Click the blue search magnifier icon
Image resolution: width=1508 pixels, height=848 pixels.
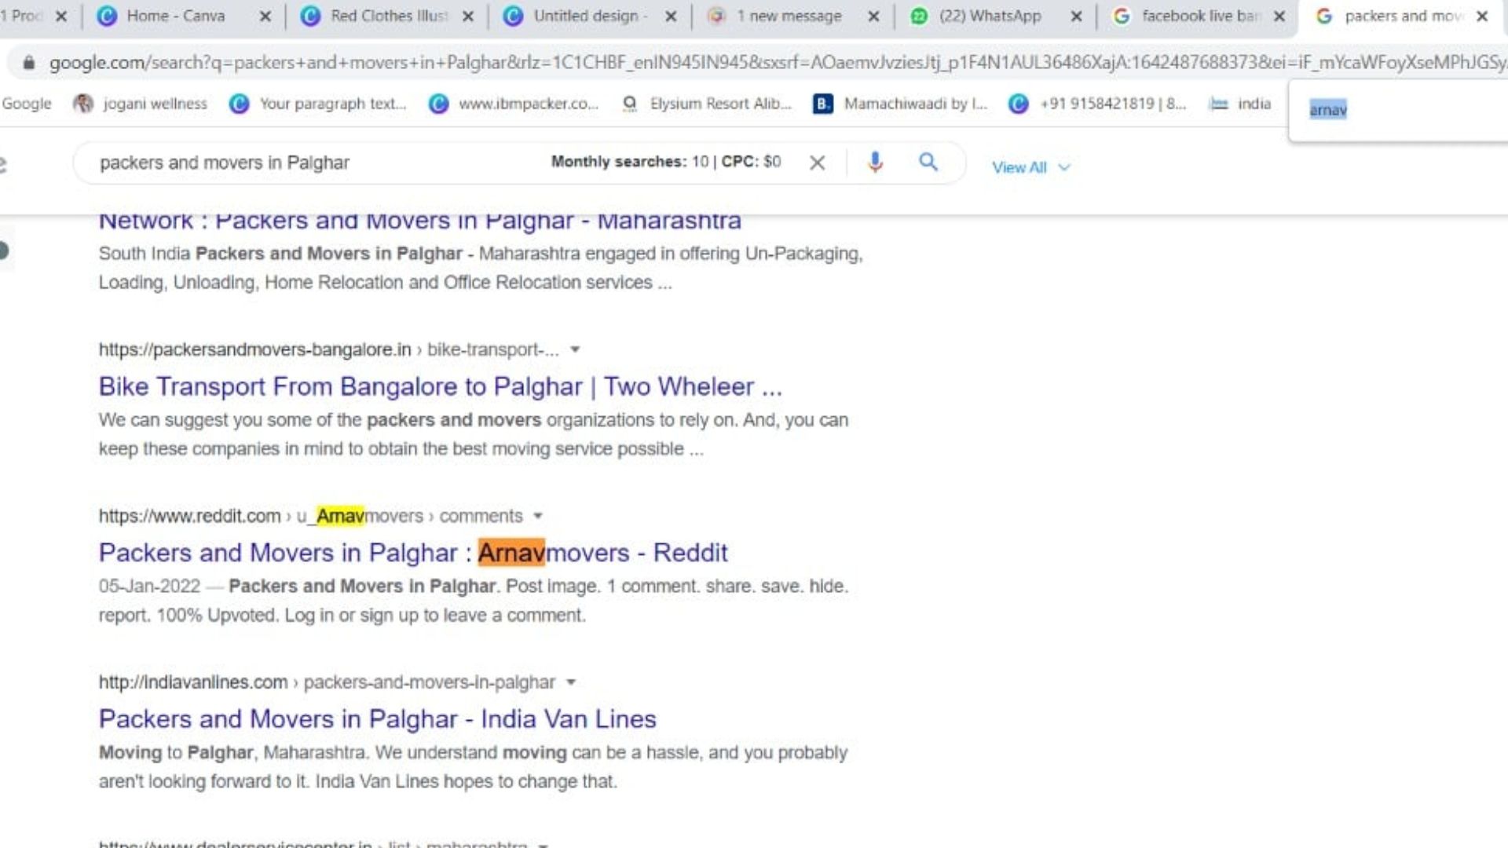point(928,163)
